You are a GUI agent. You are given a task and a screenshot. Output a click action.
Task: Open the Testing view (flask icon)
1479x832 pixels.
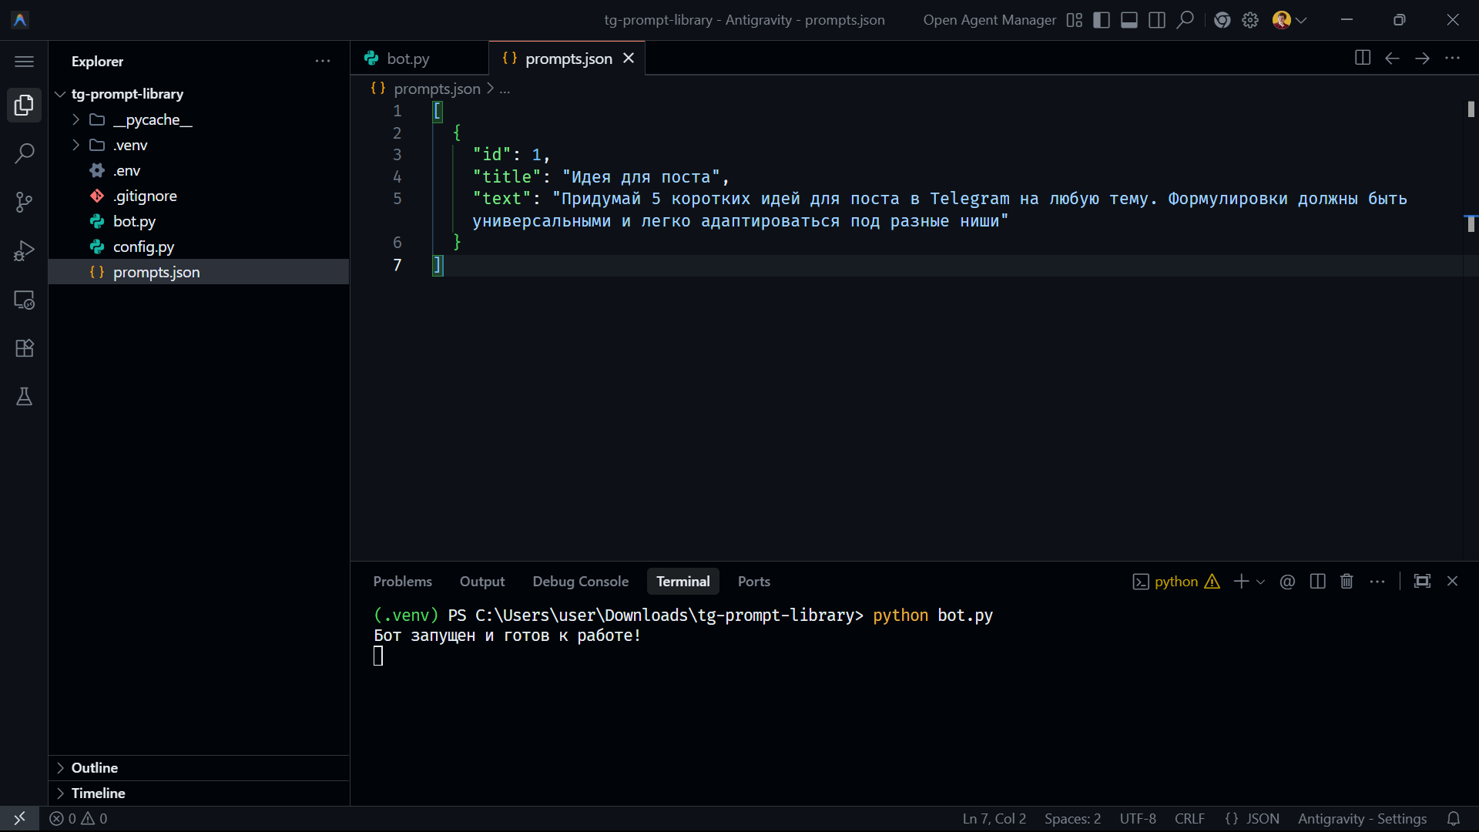tap(24, 397)
